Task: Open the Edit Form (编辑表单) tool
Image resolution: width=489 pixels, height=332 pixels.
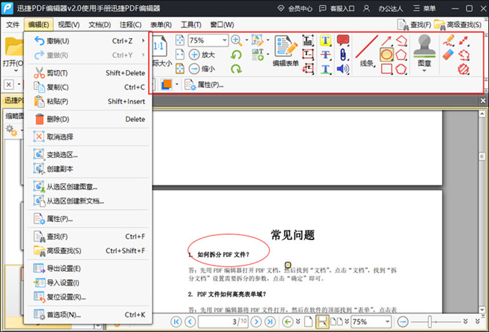Action: pyautogui.click(x=286, y=51)
